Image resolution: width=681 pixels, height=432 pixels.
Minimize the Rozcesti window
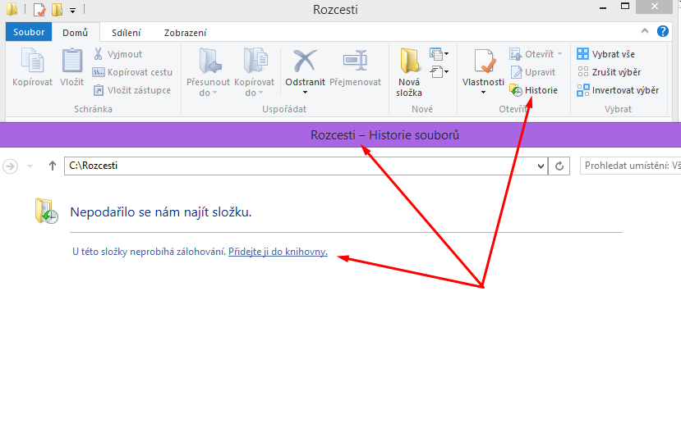click(x=603, y=7)
